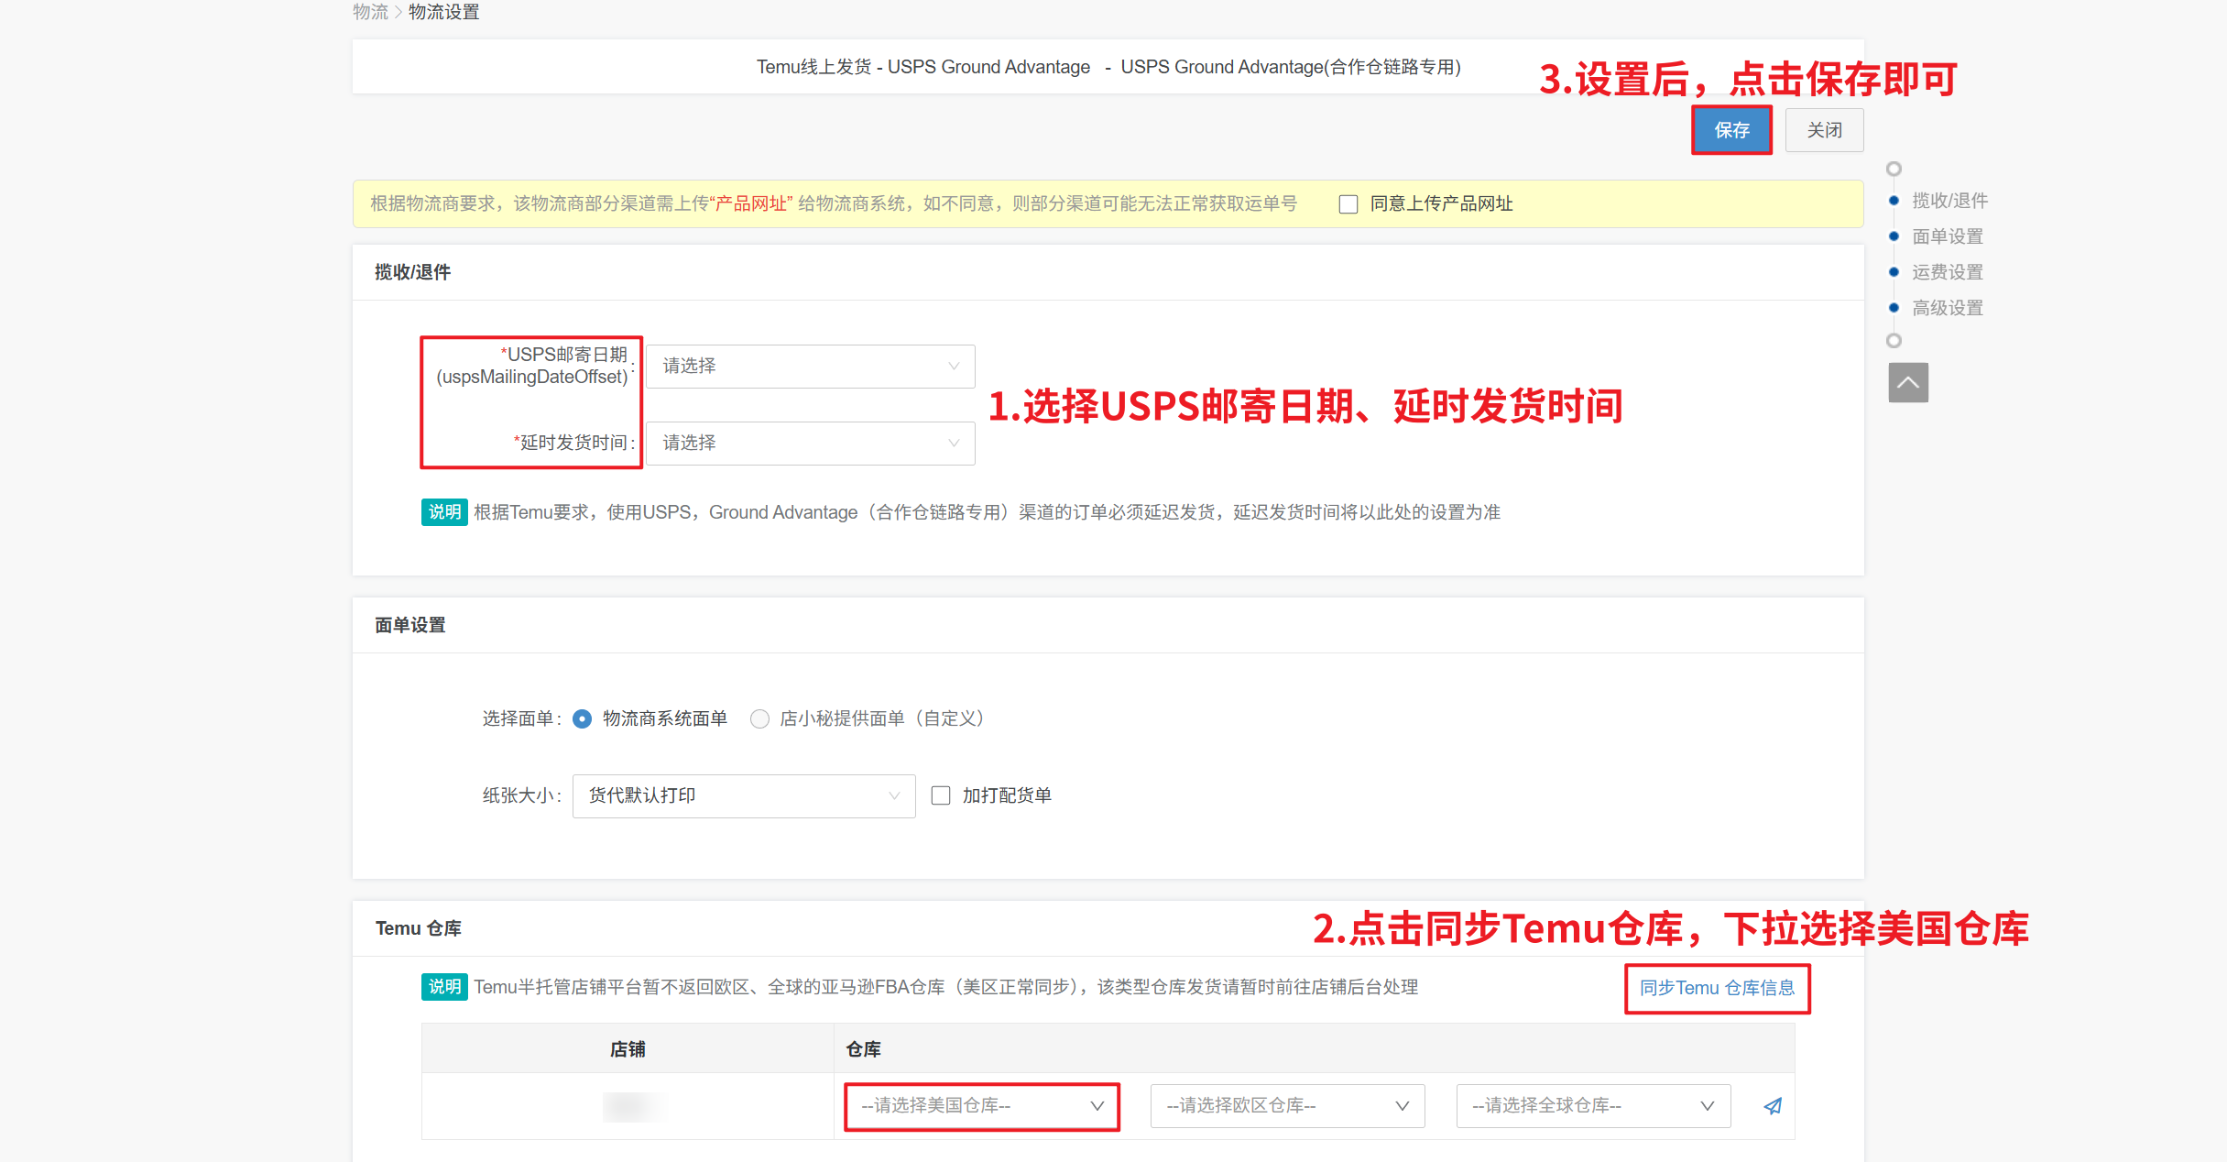Select 店小秘提供面单（自定义）radio option

(759, 719)
